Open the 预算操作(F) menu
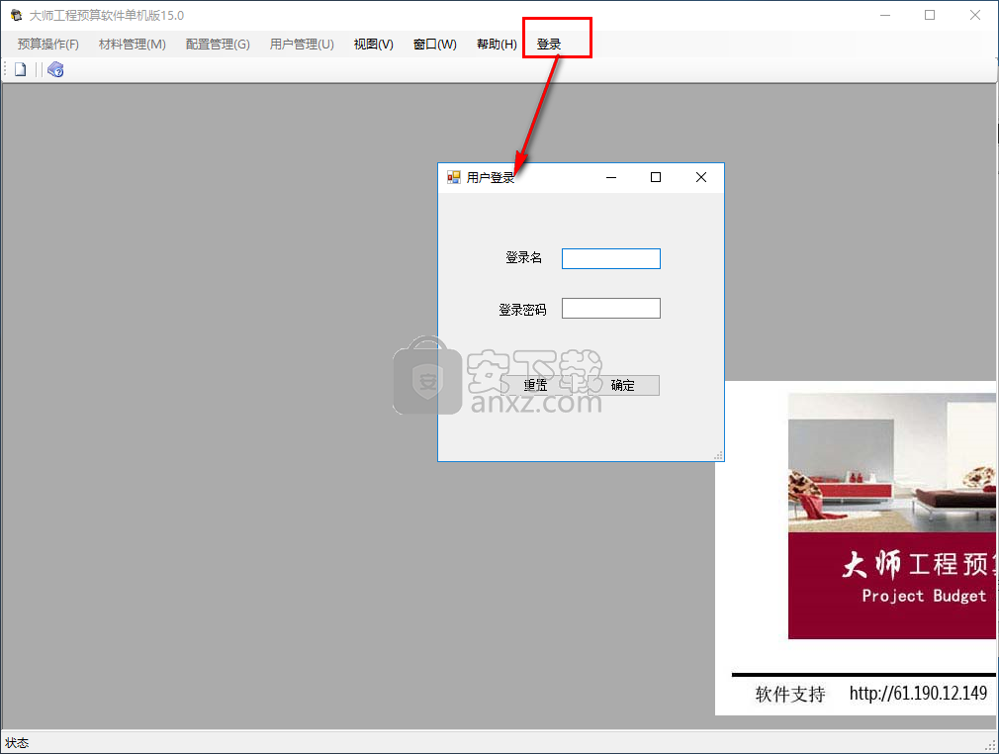This screenshot has width=999, height=754. [x=47, y=44]
